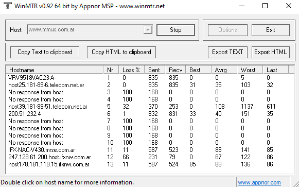299x187 pixels.
Task: Click the Nr column header
Action: pyautogui.click(x=111, y=70)
